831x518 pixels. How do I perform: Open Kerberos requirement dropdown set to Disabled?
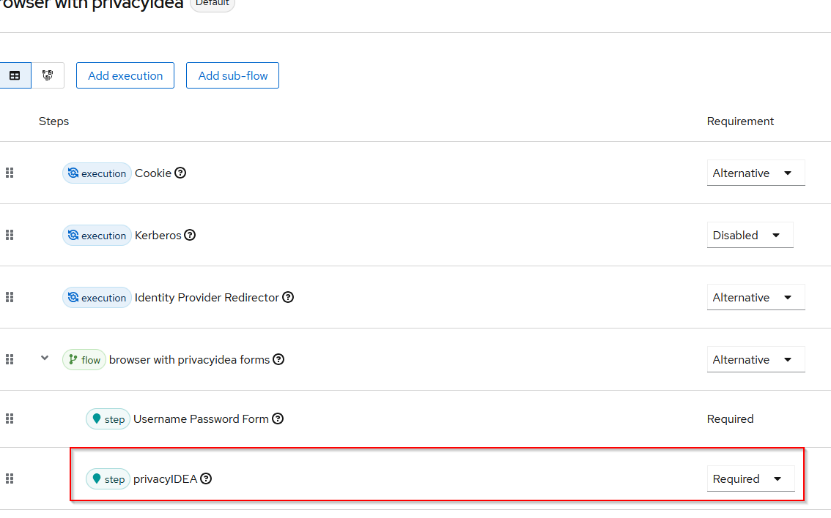(x=750, y=236)
